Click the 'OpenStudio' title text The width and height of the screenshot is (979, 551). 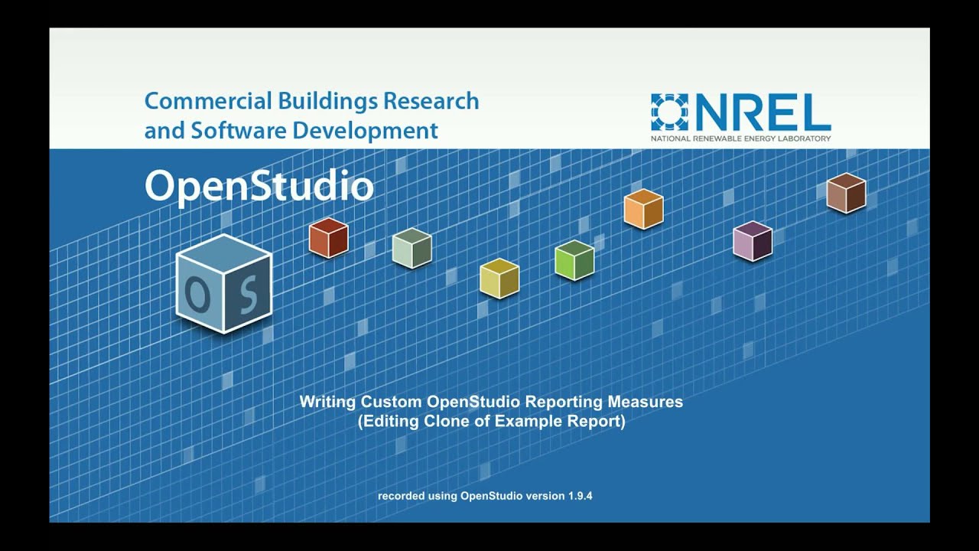(259, 186)
